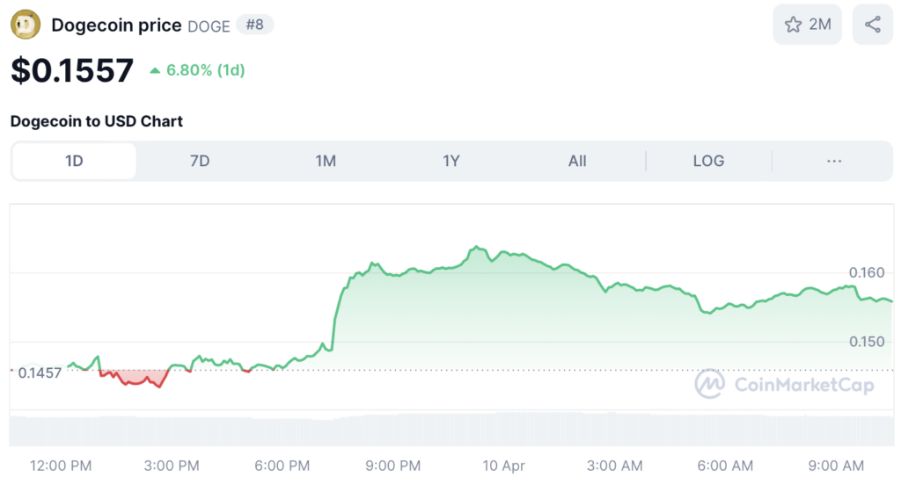Click the chart's highest peak point
The height and width of the screenshot is (477, 901).
pyautogui.click(x=476, y=248)
